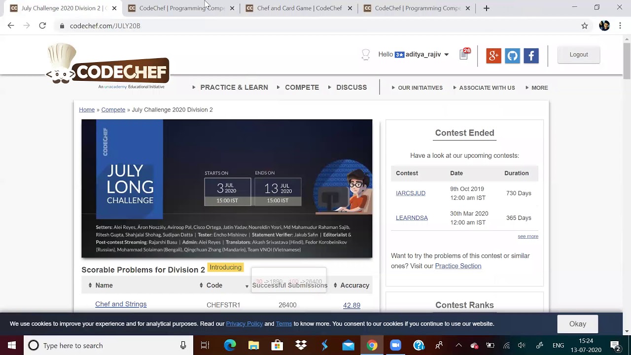Bookmark this page with the star icon

[585, 26]
